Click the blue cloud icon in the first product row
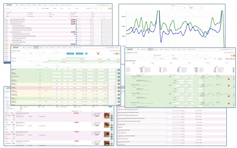 point(77,20)
